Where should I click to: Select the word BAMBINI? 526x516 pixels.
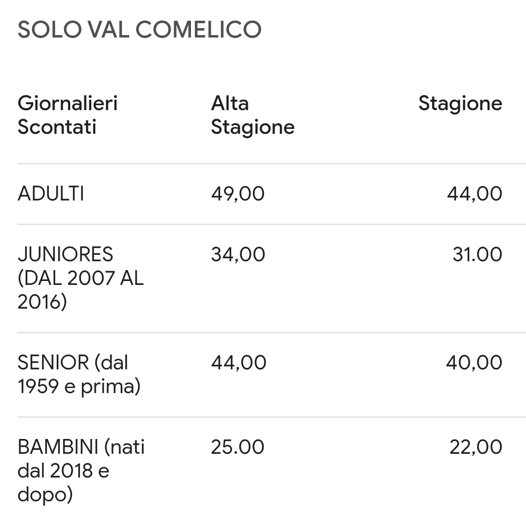(58, 447)
